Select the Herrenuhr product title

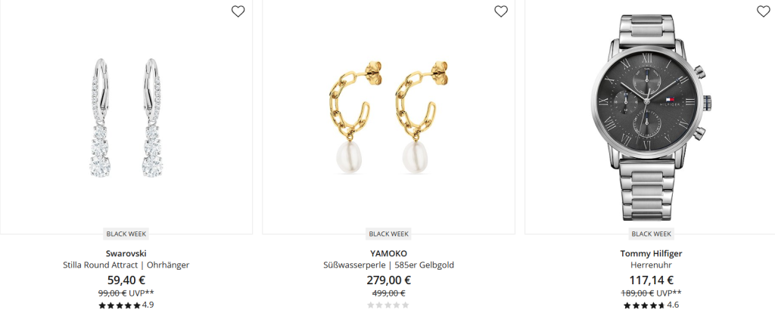tap(651, 265)
